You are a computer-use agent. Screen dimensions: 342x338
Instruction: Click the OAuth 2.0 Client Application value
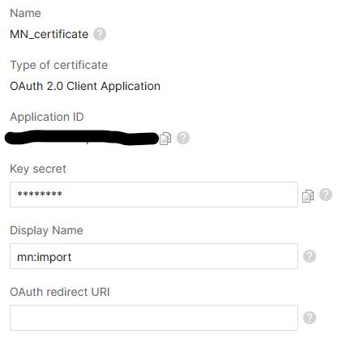85,87
